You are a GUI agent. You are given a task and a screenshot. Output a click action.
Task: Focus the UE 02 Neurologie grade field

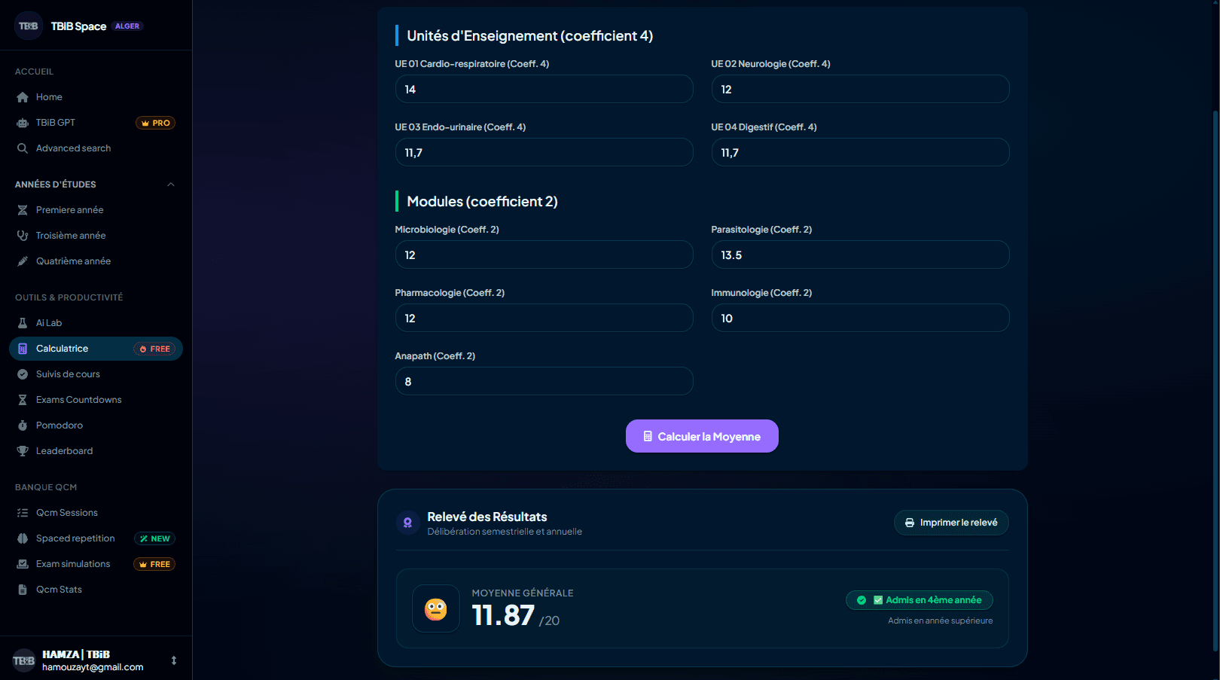click(x=860, y=89)
